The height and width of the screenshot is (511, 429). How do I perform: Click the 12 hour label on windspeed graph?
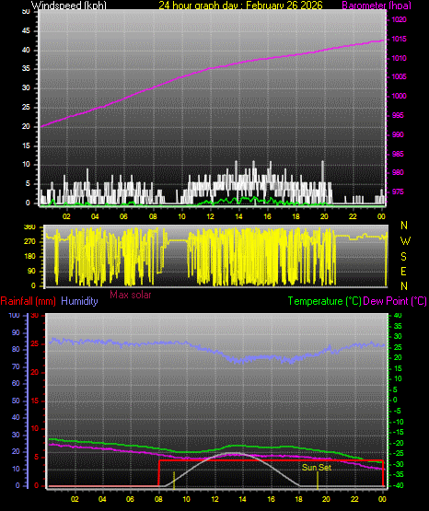pos(211,216)
